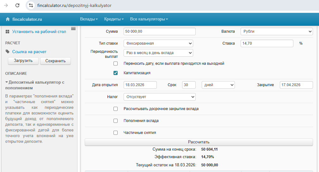Uncheck the 'Капитализация' checkbox
Screen dimensions: 319x172
(x=116, y=73)
